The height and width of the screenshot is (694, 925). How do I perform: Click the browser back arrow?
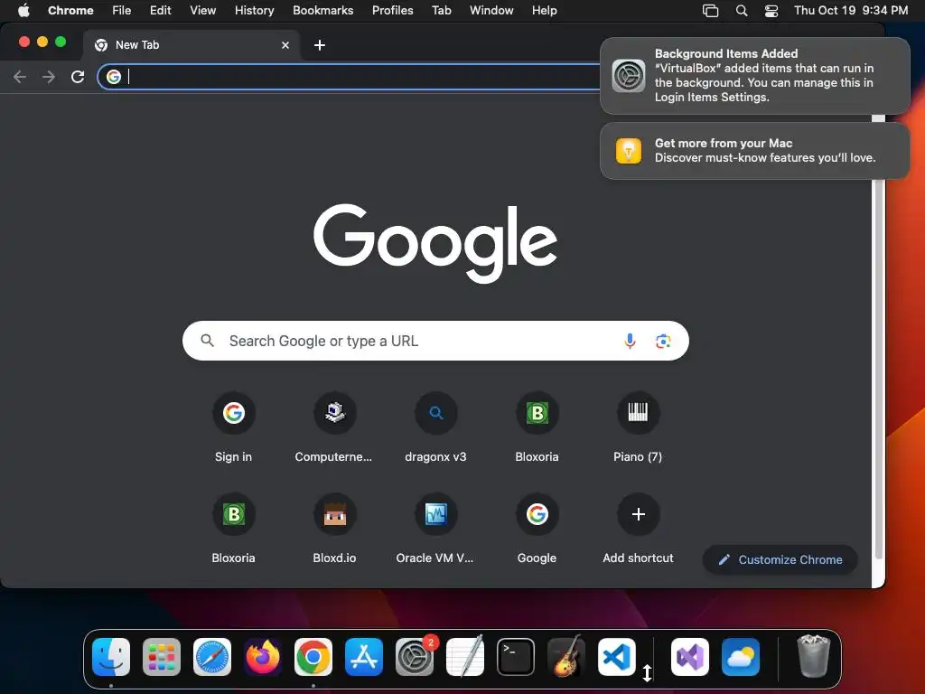coord(20,77)
